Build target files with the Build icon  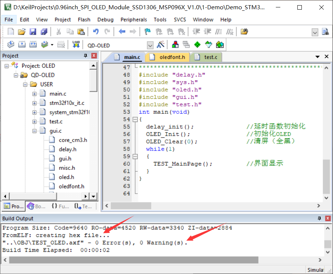coord(22,44)
